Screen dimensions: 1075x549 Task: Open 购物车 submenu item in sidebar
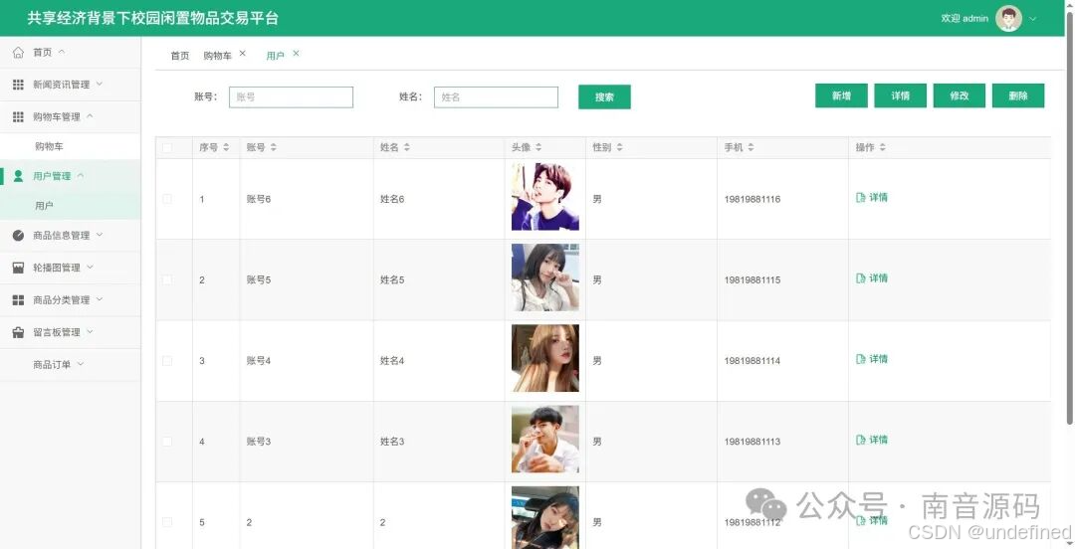(70, 146)
